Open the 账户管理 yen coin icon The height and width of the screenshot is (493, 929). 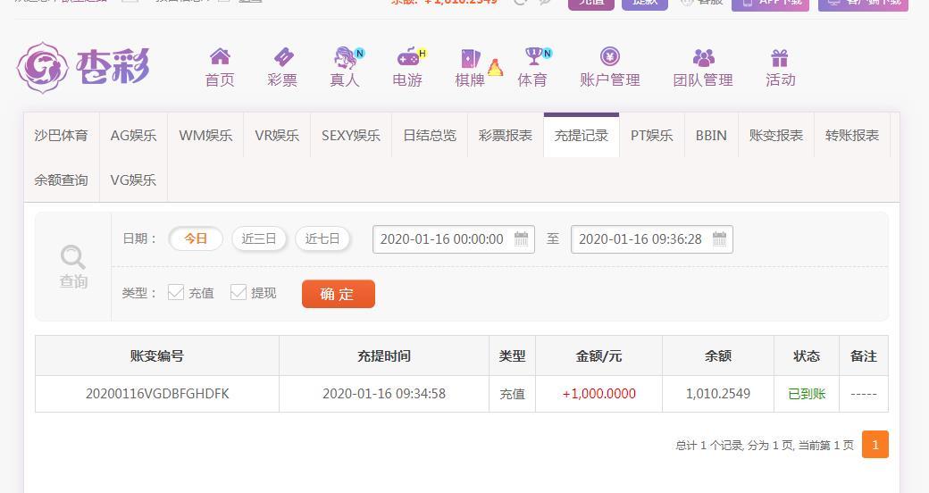[609, 57]
